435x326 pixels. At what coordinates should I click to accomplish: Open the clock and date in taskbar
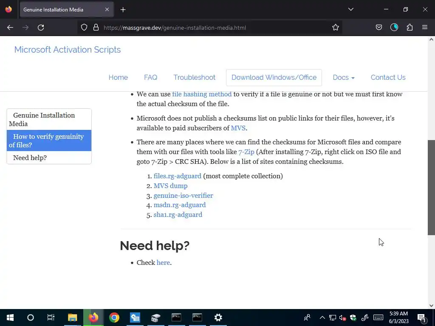click(398, 318)
